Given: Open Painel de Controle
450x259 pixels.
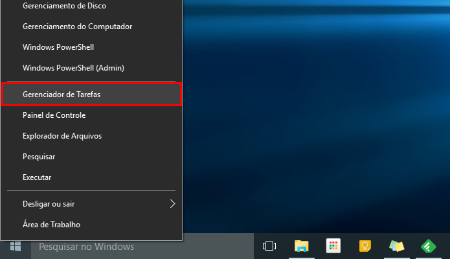Looking at the screenshot, I should coord(91,115).
